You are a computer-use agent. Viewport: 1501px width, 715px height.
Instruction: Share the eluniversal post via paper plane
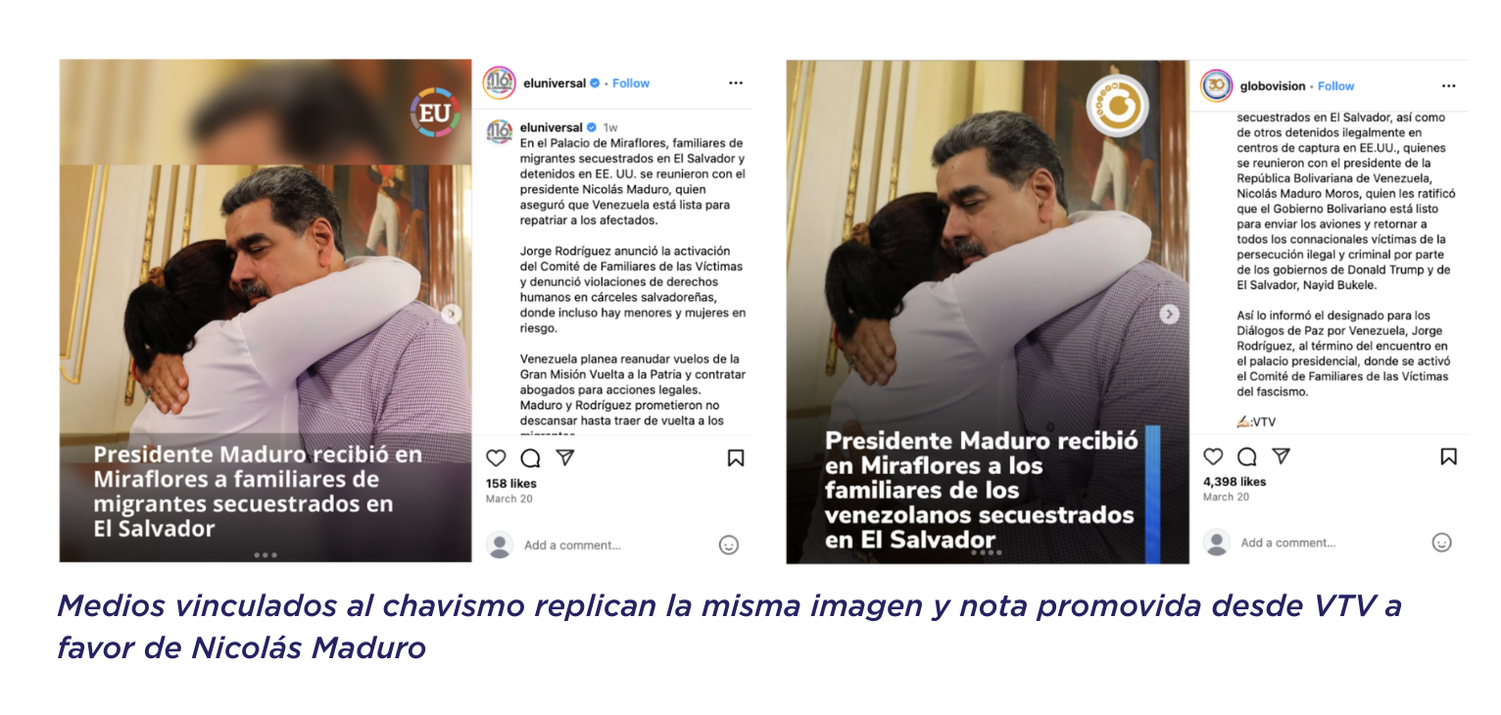pos(565,457)
